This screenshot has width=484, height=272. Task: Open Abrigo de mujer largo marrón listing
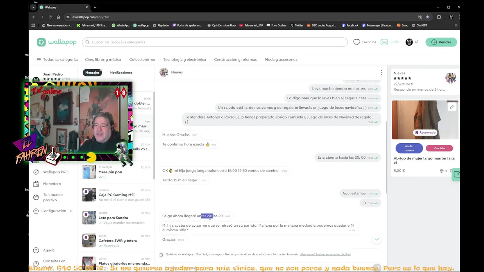point(424,160)
